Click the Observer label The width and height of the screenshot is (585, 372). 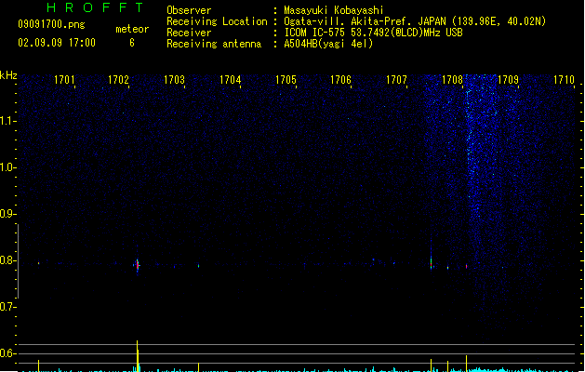(189, 10)
